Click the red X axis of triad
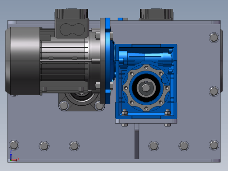Viewport: 228px width, 171px height. click(14, 160)
